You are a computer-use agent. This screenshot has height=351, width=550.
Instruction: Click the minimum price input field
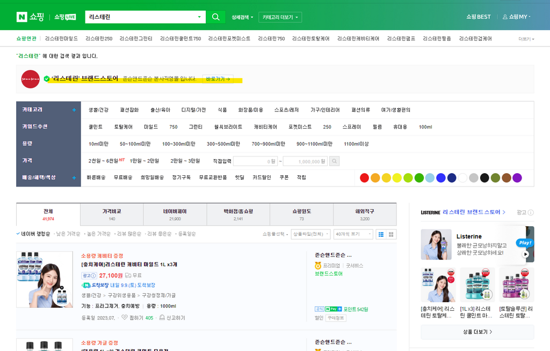(255, 161)
